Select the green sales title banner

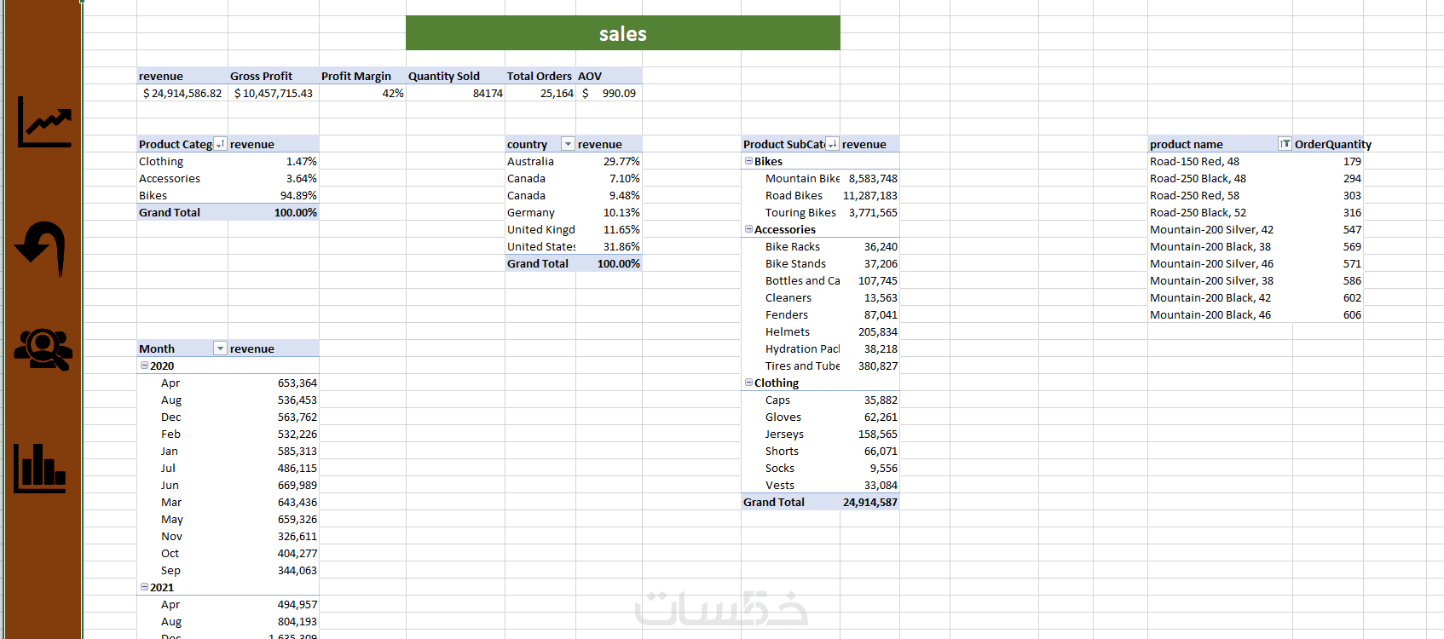[623, 33]
